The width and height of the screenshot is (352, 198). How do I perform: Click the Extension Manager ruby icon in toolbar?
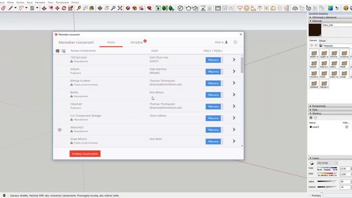[149, 8]
